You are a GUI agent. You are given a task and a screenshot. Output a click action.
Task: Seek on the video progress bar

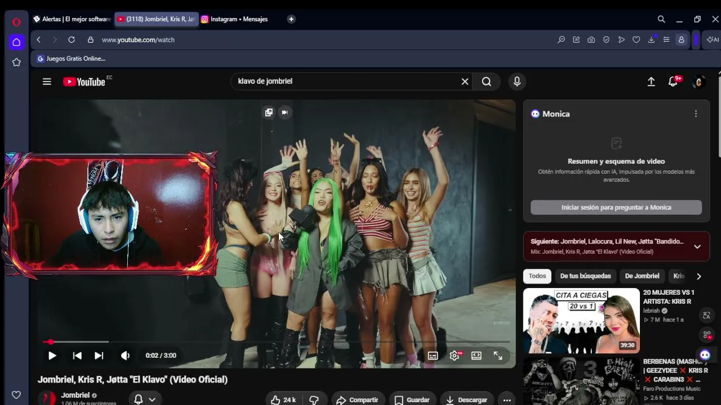pyautogui.click(x=276, y=341)
